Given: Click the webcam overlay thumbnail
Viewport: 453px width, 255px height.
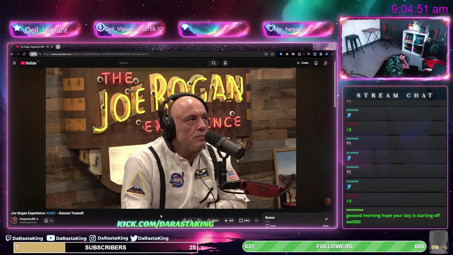Looking at the screenshot, I should [x=395, y=49].
